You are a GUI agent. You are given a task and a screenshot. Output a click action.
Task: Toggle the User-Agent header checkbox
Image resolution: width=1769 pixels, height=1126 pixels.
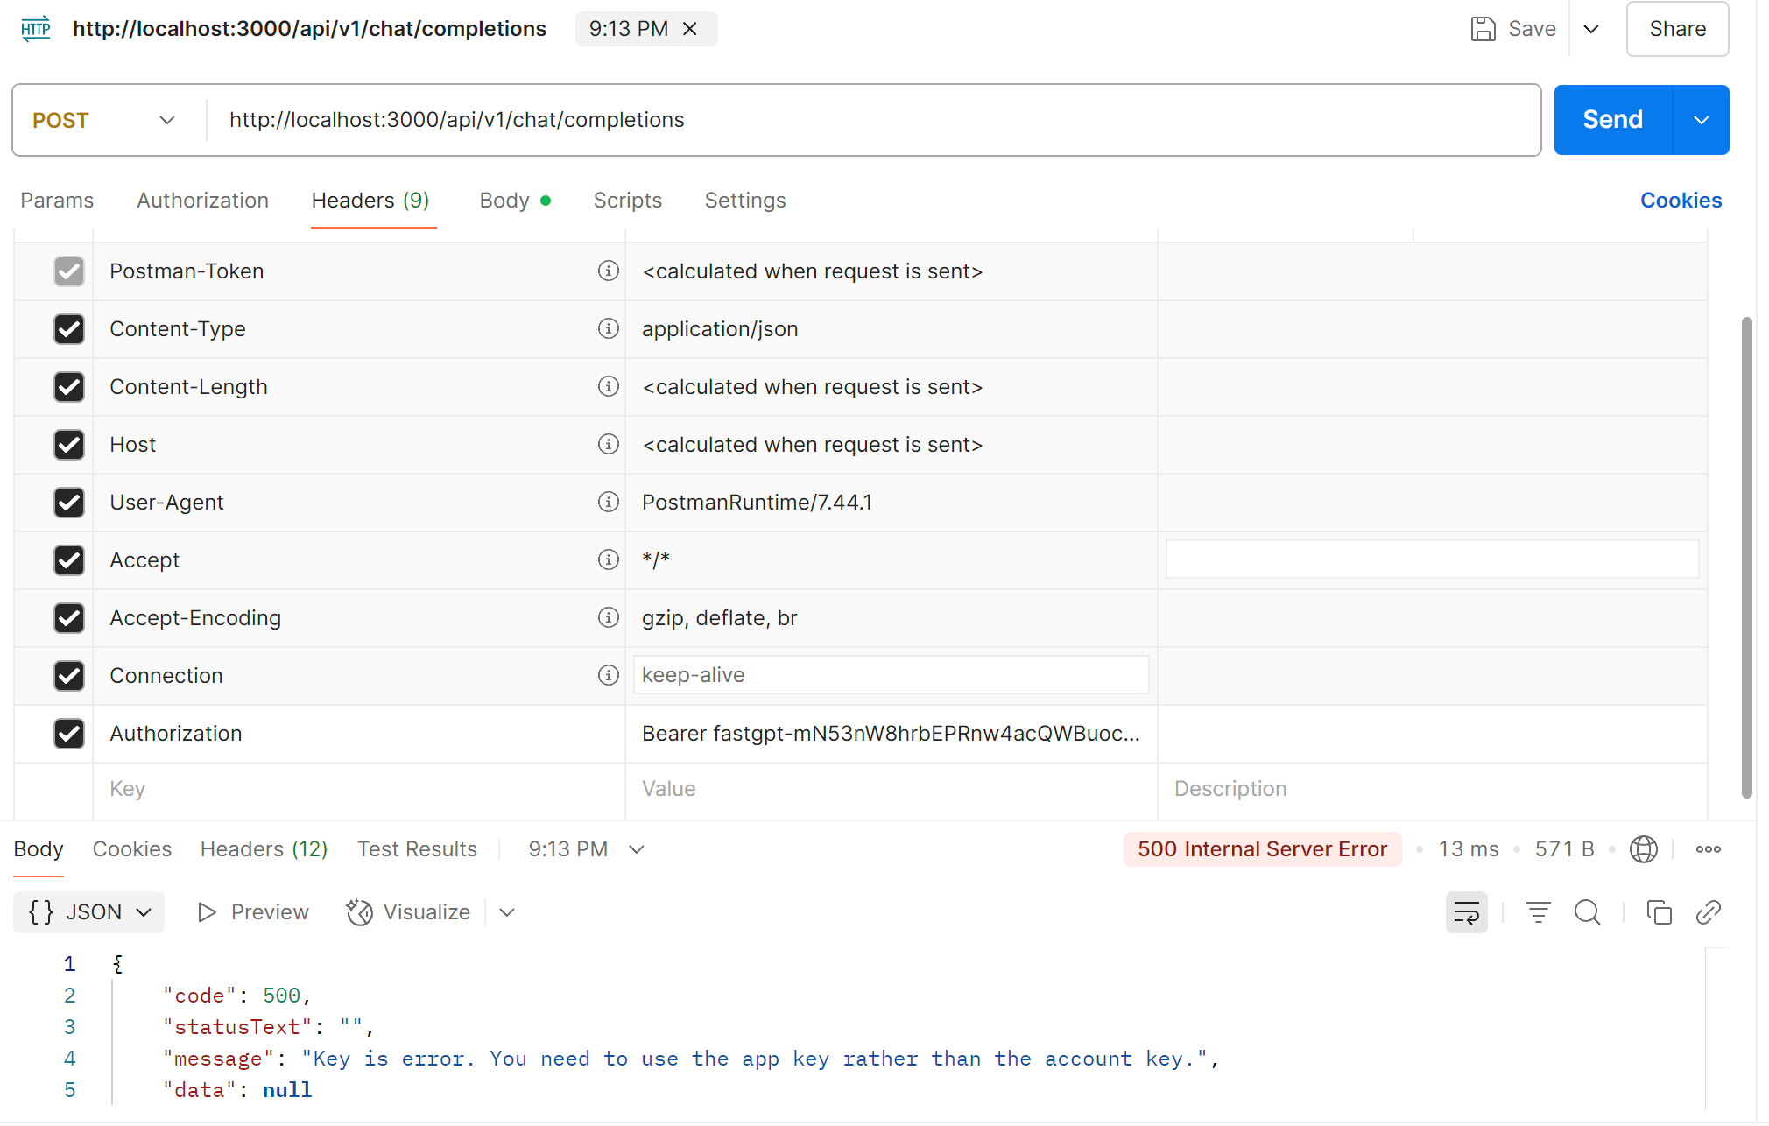tap(69, 503)
